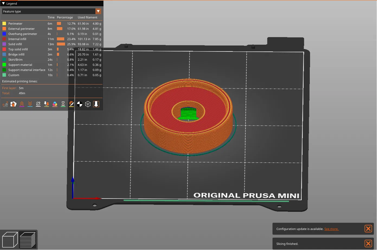377x250 pixels.
Task: Toggle tool marker icon
Action: point(96,104)
